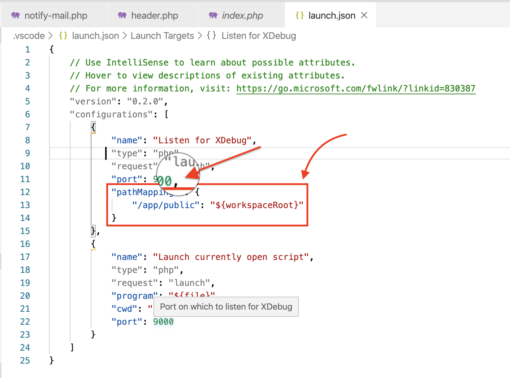Open the Launch Targets breadcrumb
The image size is (510, 378).
pyautogui.click(x=162, y=36)
